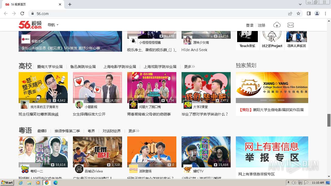Screen dimensions: 331x186
Task: Click avatar of 爆灯TV channel
Action: [188, 169]
